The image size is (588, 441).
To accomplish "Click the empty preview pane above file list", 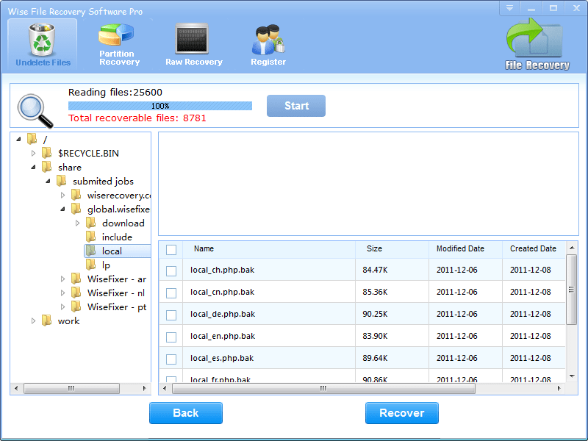I will point(368,184).
